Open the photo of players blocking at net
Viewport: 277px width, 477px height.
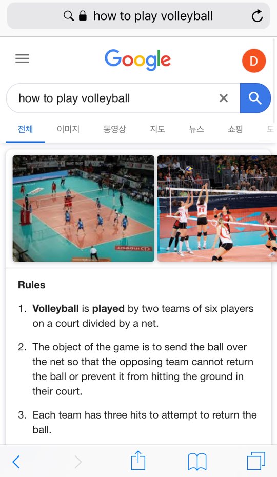tap(217, 208)
